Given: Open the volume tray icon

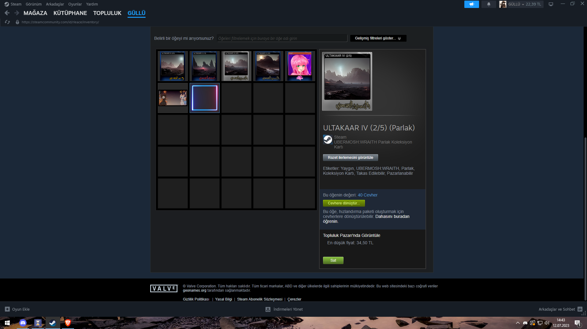Looking at the screenshot, I should coord(547,323).
